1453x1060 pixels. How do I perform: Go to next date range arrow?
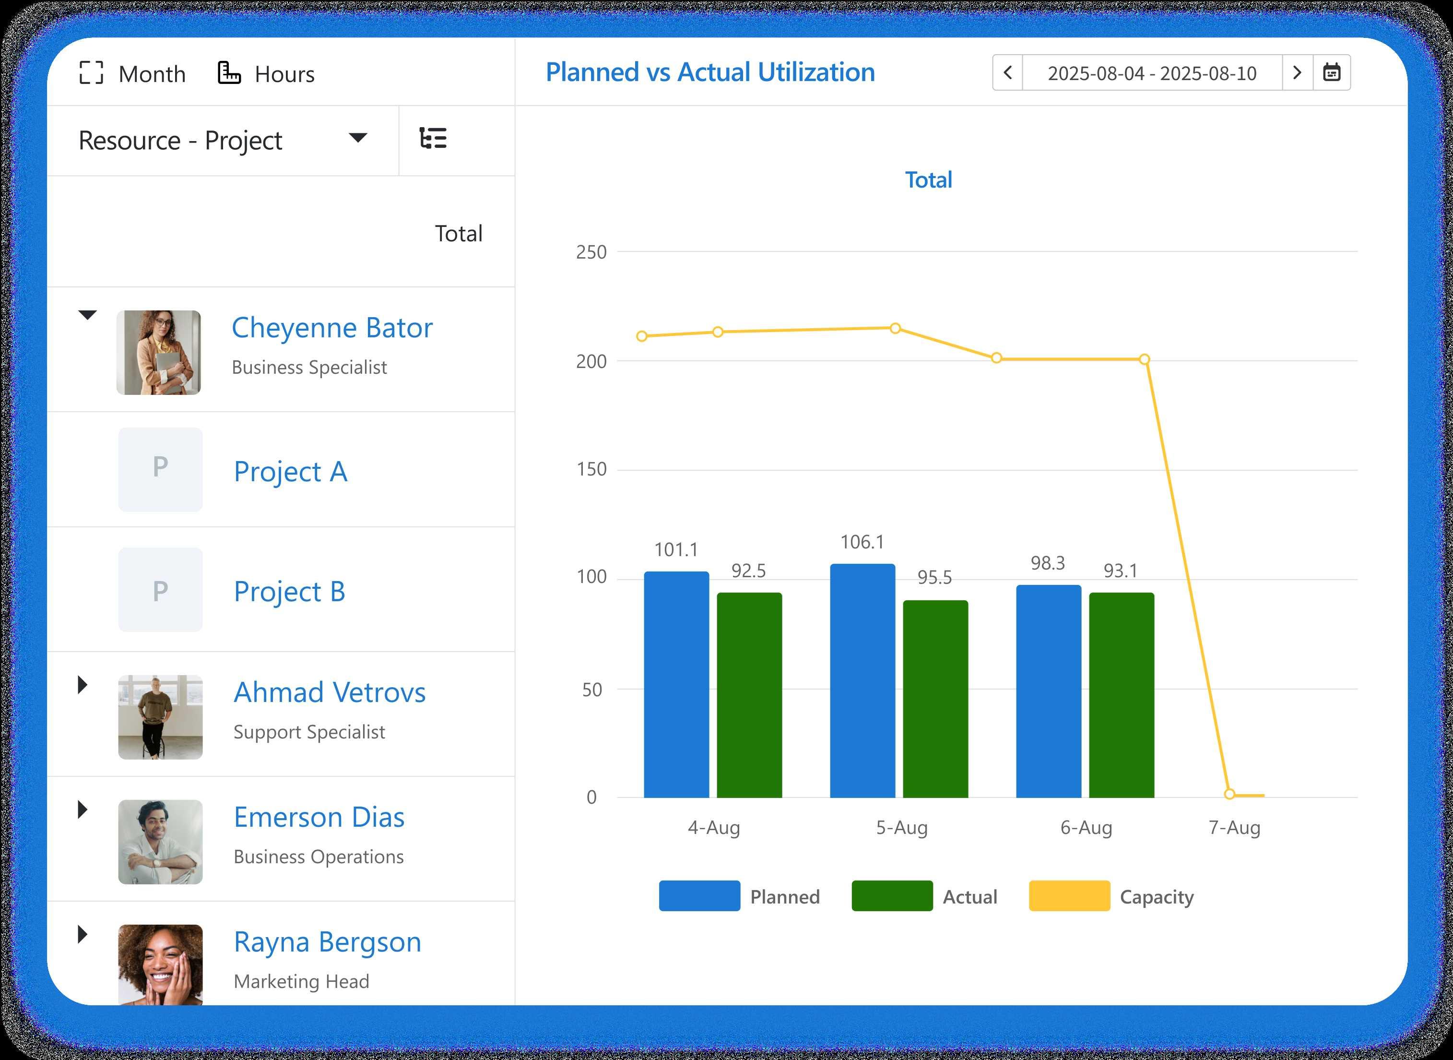click(x=1297, y=72)
